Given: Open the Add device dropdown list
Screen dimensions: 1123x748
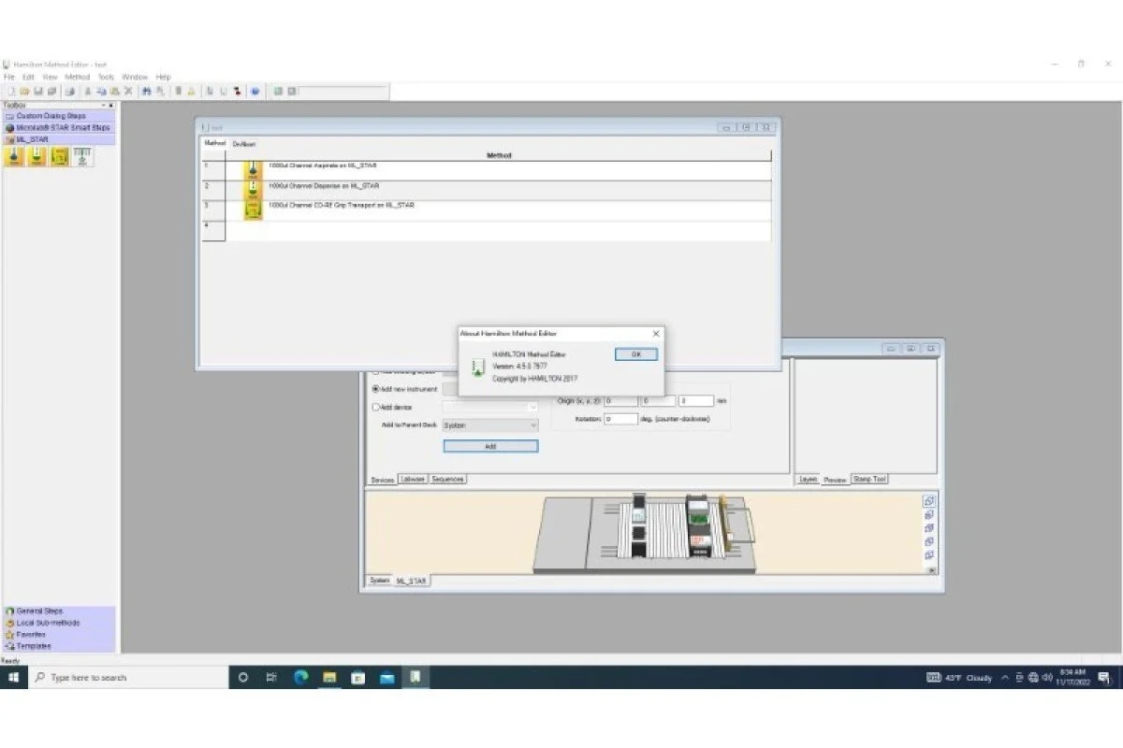Looking at the screenshot, I should pos(490,407).
